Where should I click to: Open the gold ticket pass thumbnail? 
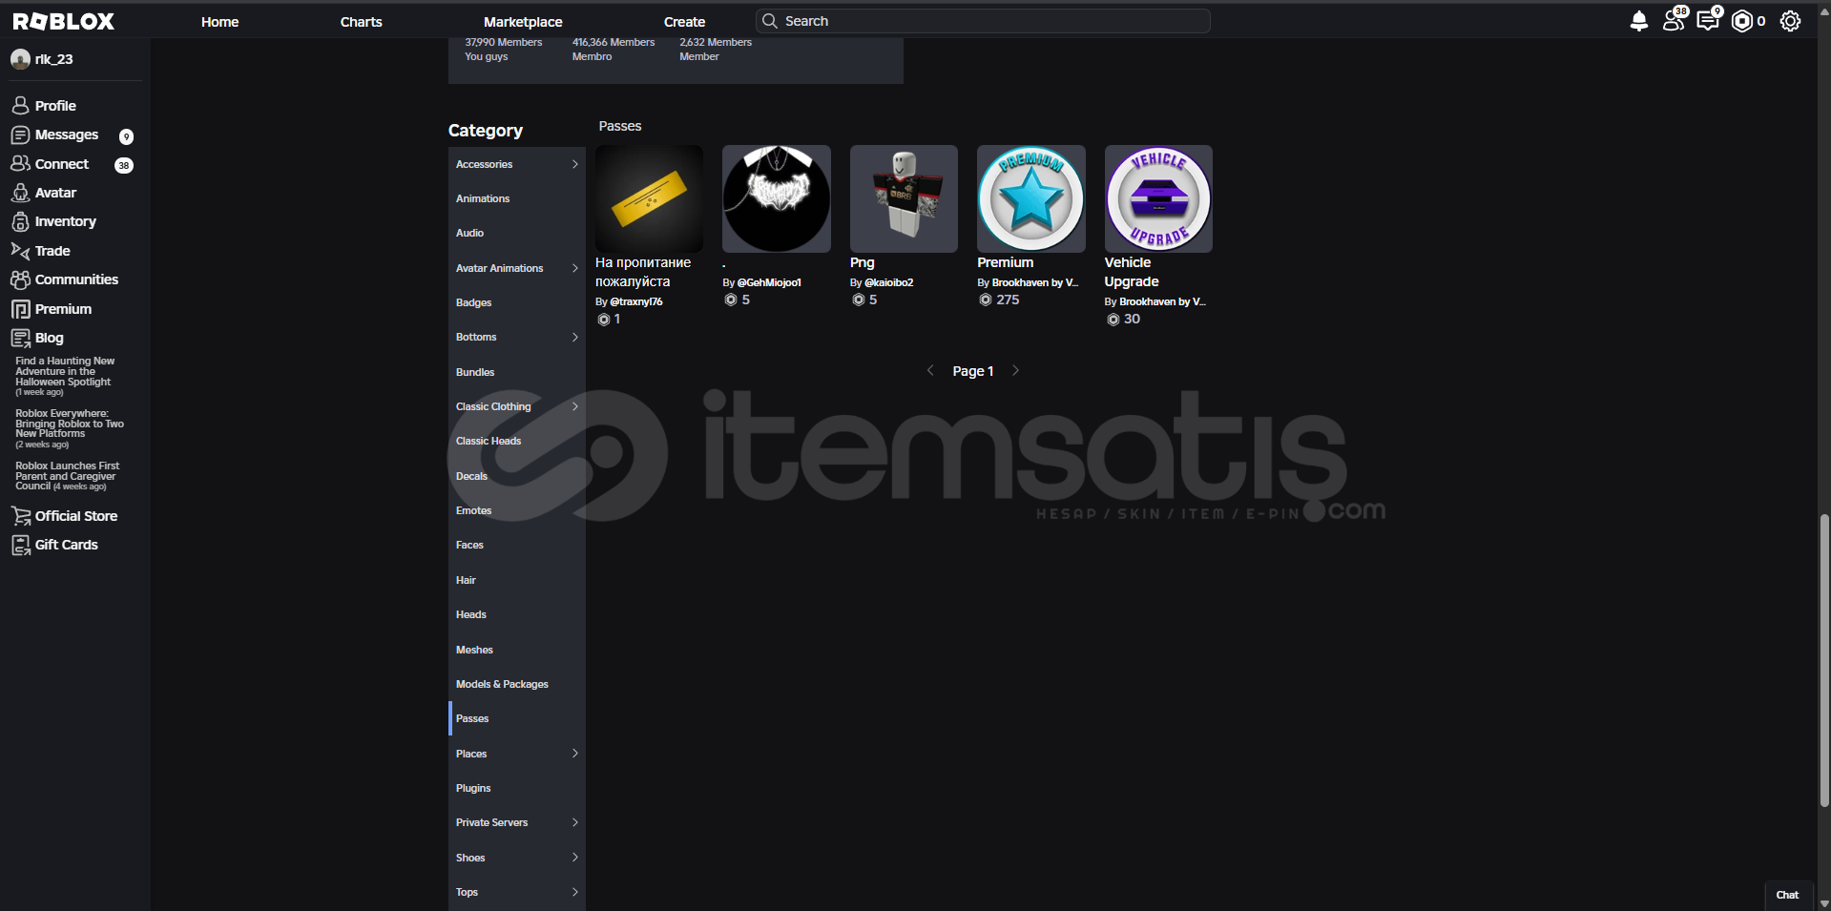click(x=649, y=199)
